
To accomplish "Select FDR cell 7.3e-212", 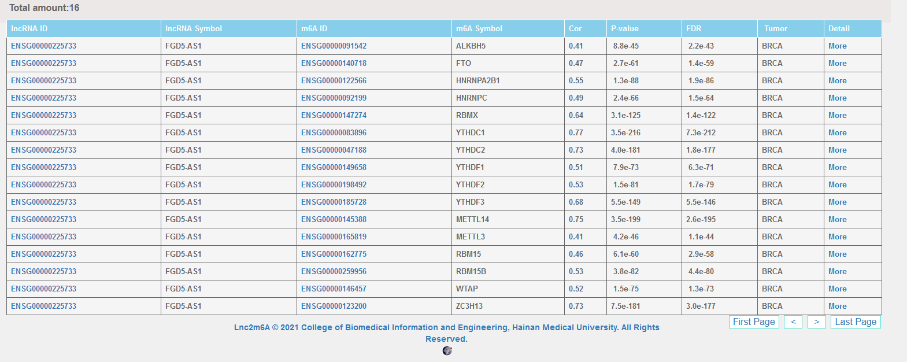I will tap(720, 132).
